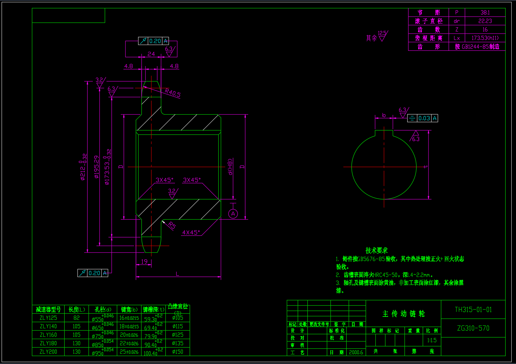516x364 pixels.
Task: Click tooth count value 16 beside Z
Action: 485,30
